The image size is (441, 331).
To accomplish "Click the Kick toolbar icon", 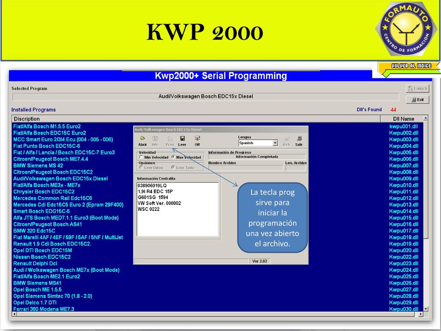I will (x=286, y=141).
